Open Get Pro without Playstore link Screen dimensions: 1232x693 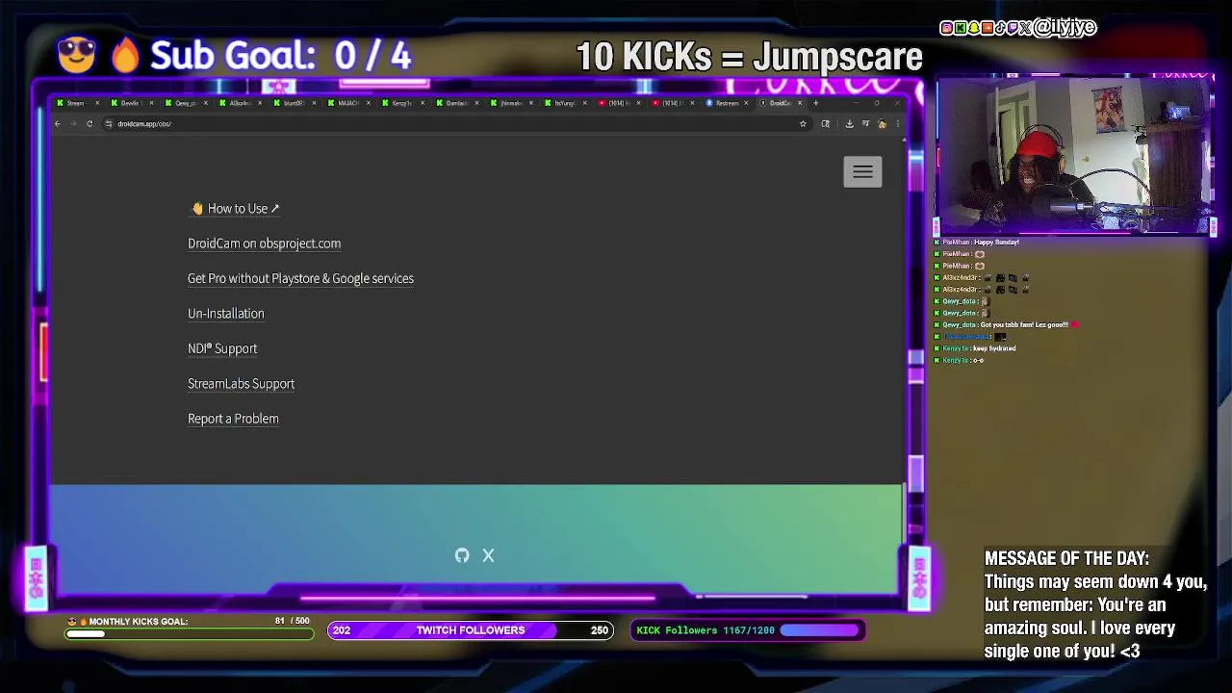(300, 278)
